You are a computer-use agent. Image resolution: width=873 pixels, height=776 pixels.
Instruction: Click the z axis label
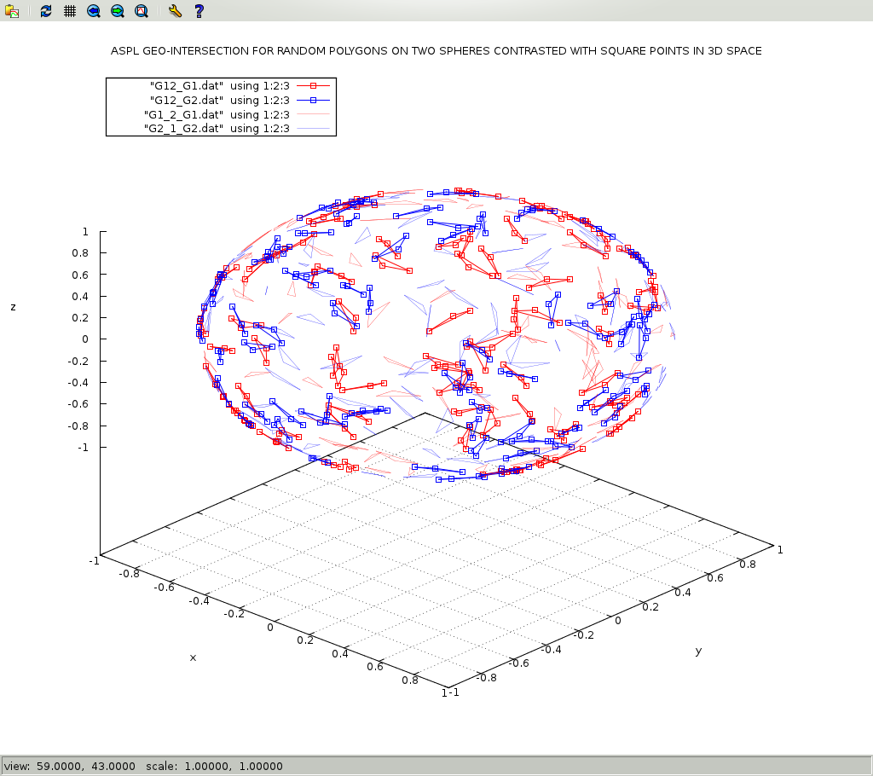click(13, 307)
